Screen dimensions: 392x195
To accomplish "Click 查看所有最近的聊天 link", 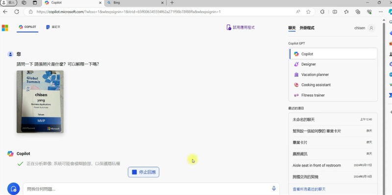I will point(309,189).
